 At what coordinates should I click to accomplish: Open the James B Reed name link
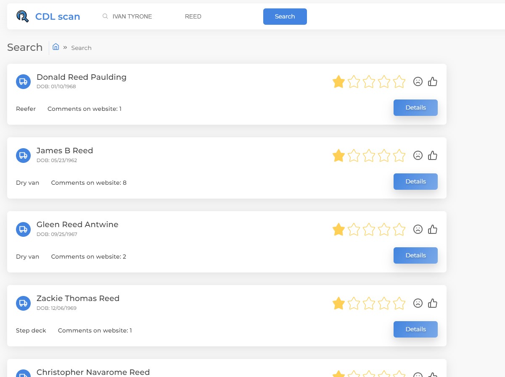coord(65,150)
